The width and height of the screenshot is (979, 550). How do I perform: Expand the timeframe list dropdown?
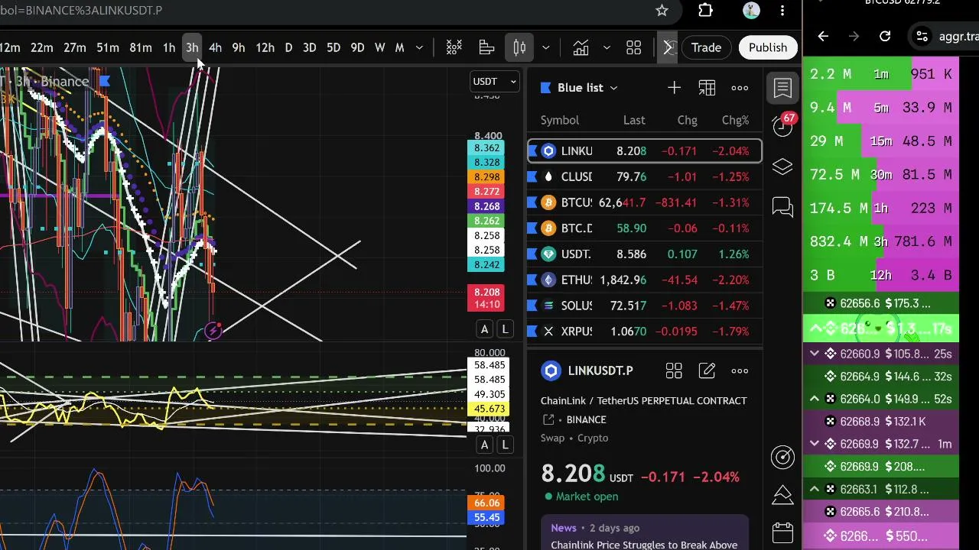pos(419,48)
